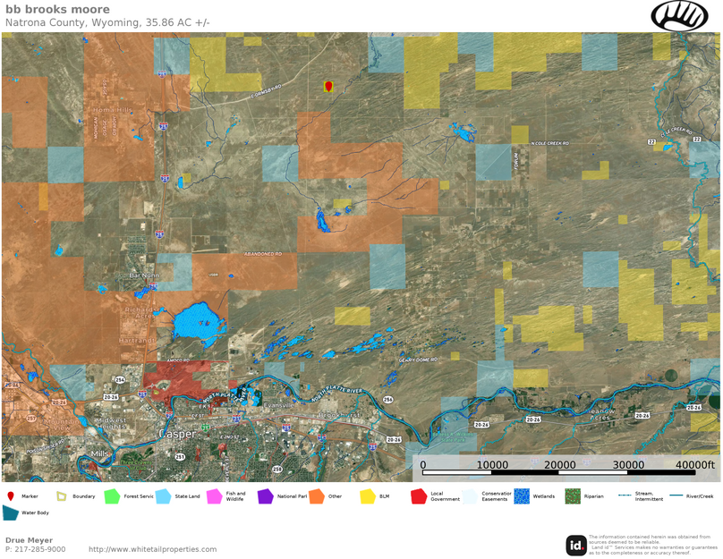Click the Water Body legend icon
The width and height of the screenshot is (723, 559).
(x=10, y=512)
